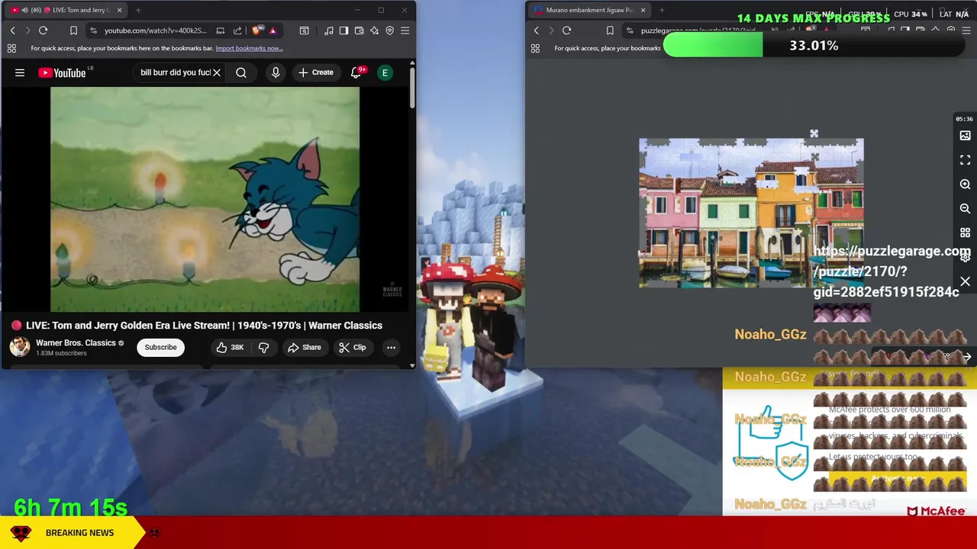Open YouTube notifications bell

coord(356,72)
